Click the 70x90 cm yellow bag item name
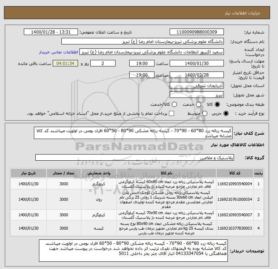The image size is (278, 269). (166, 215)
